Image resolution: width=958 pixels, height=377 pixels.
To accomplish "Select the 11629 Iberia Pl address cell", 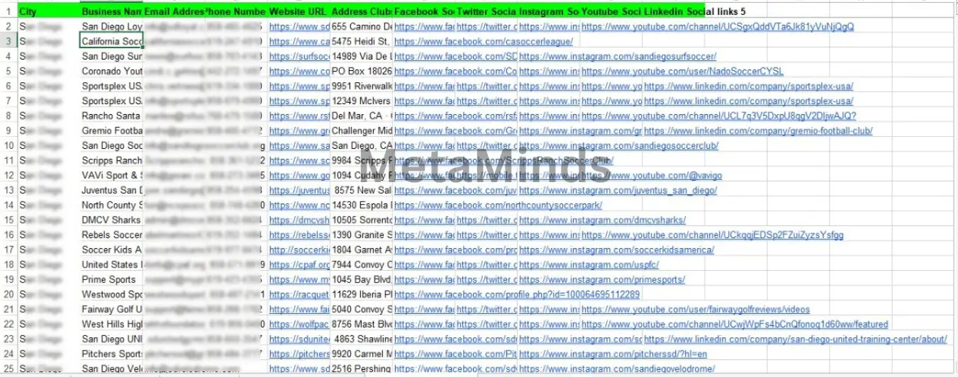I will pyautogui.click(x=362, y=295).
